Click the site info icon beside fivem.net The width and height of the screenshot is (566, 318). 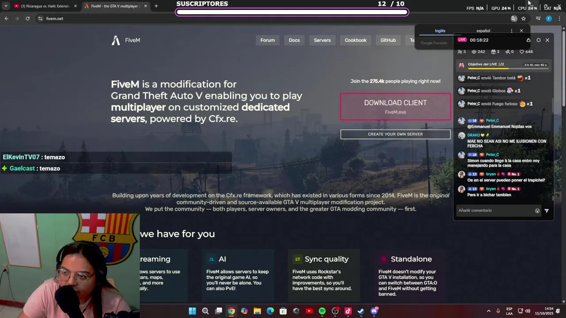[x=40, y=19]
